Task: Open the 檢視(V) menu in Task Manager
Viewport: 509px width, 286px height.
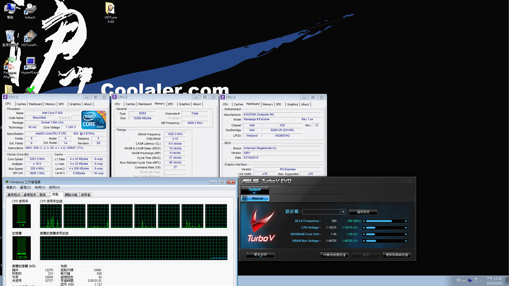Action: (40, 187)
